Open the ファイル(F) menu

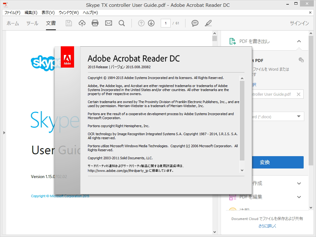[x=12, y=12]
